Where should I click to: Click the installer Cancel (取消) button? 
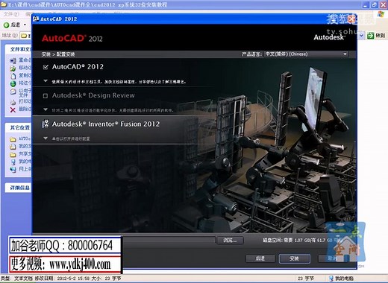pos(332,258)
